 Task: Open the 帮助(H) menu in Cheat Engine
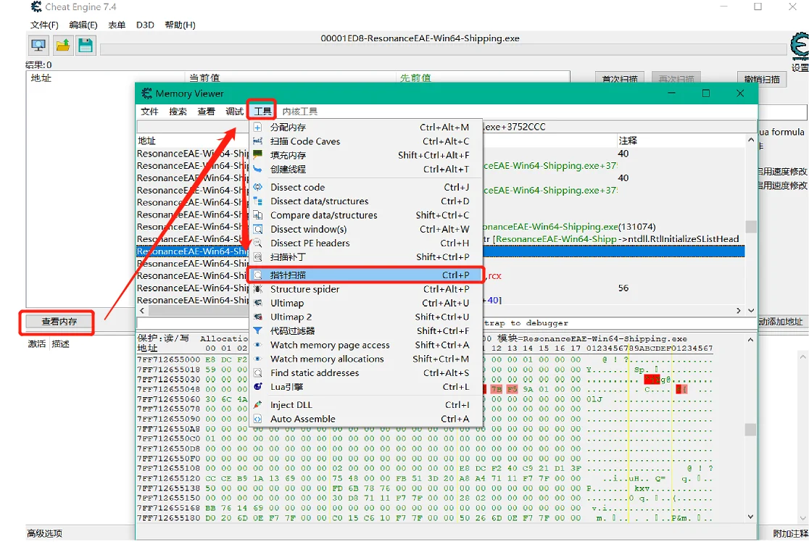click(x=180, y=25)
